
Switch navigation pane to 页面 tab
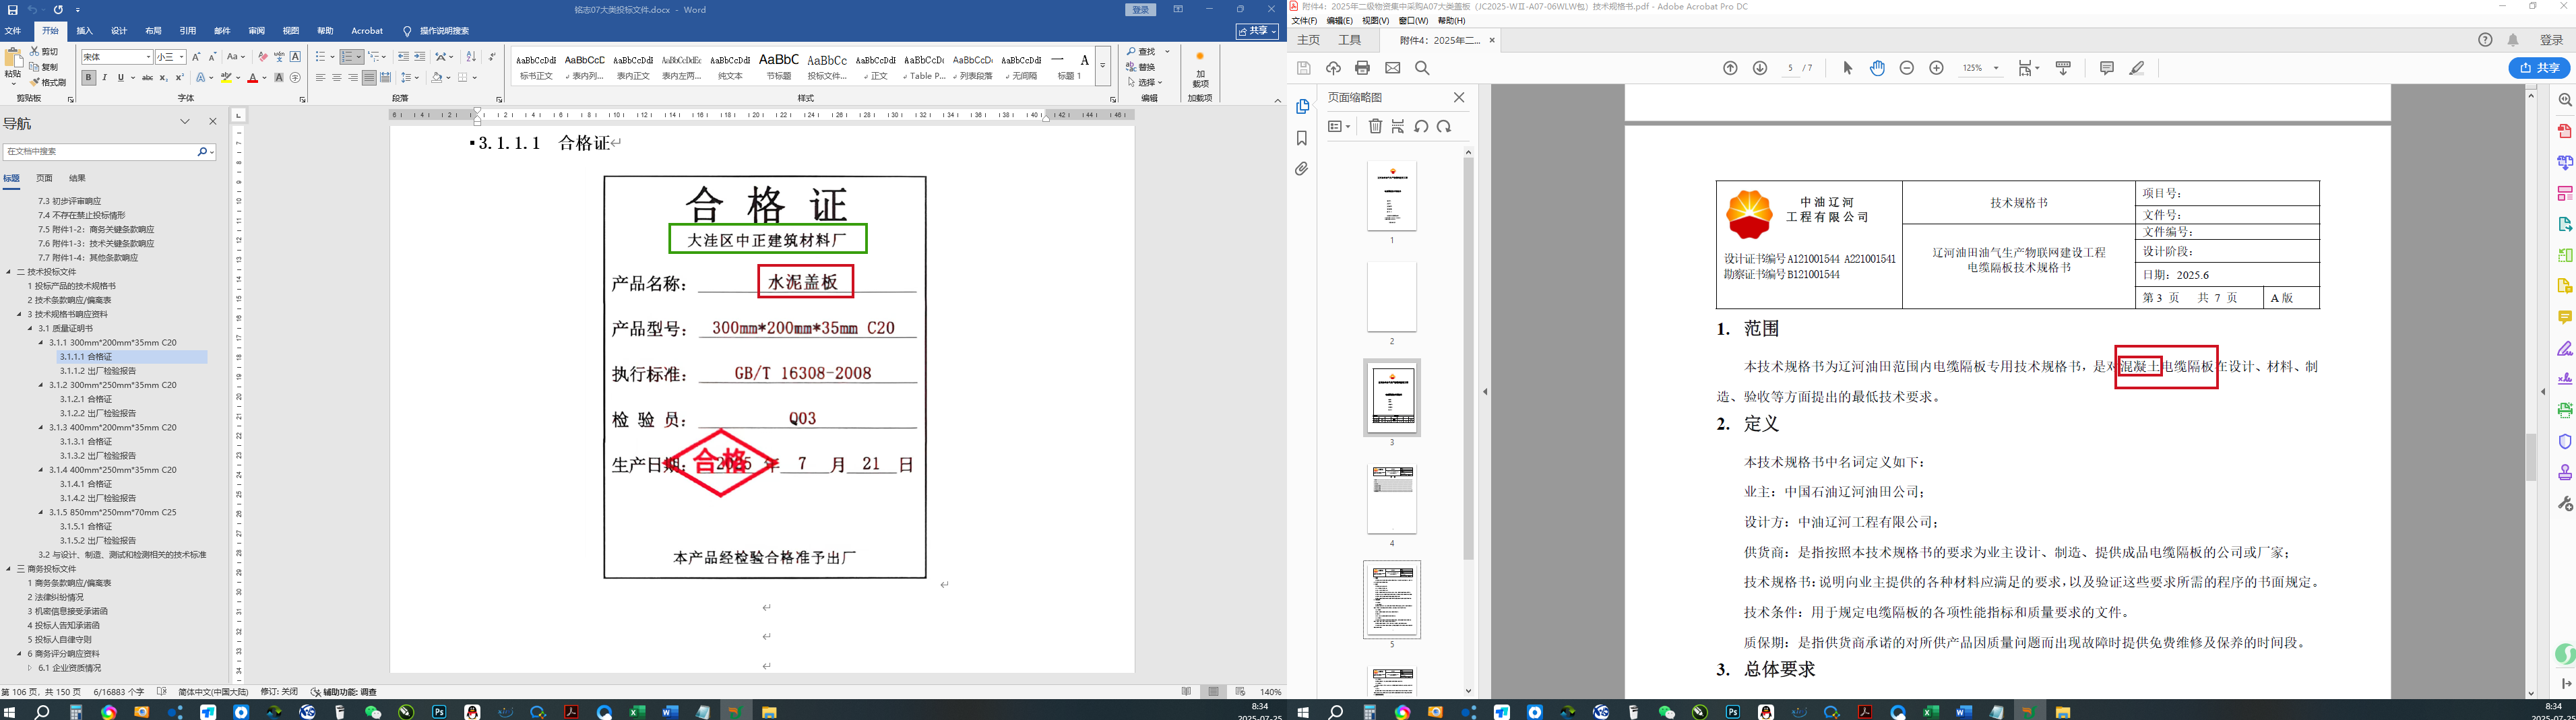click(44, 178)
